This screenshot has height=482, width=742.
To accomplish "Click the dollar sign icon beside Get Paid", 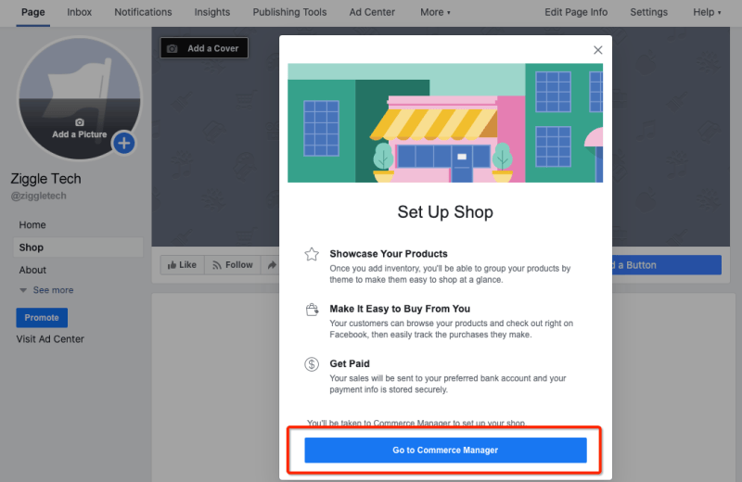I will coord(312,364).
